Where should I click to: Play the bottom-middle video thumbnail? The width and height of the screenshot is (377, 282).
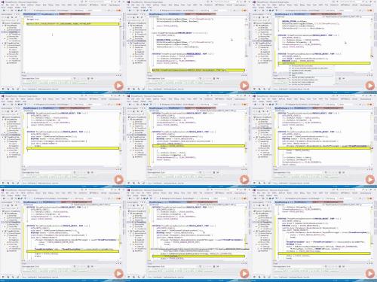click(244, 274)
